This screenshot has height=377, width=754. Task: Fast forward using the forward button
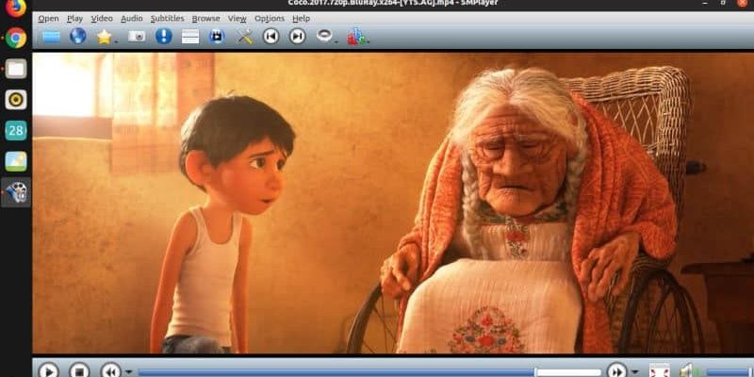coord(617,370)
